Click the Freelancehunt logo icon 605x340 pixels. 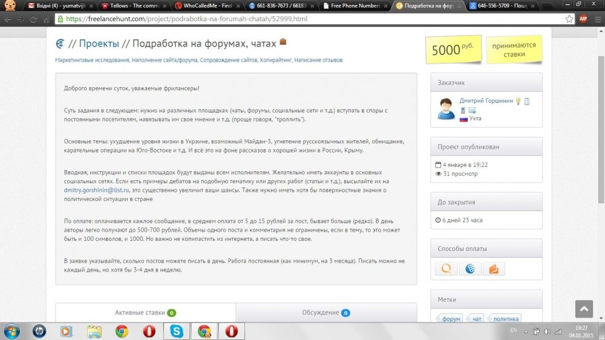[x=60, y=44]
